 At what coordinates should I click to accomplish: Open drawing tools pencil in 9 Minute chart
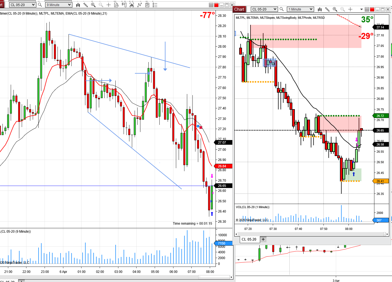pyautogui.click(x=86, y=5)
